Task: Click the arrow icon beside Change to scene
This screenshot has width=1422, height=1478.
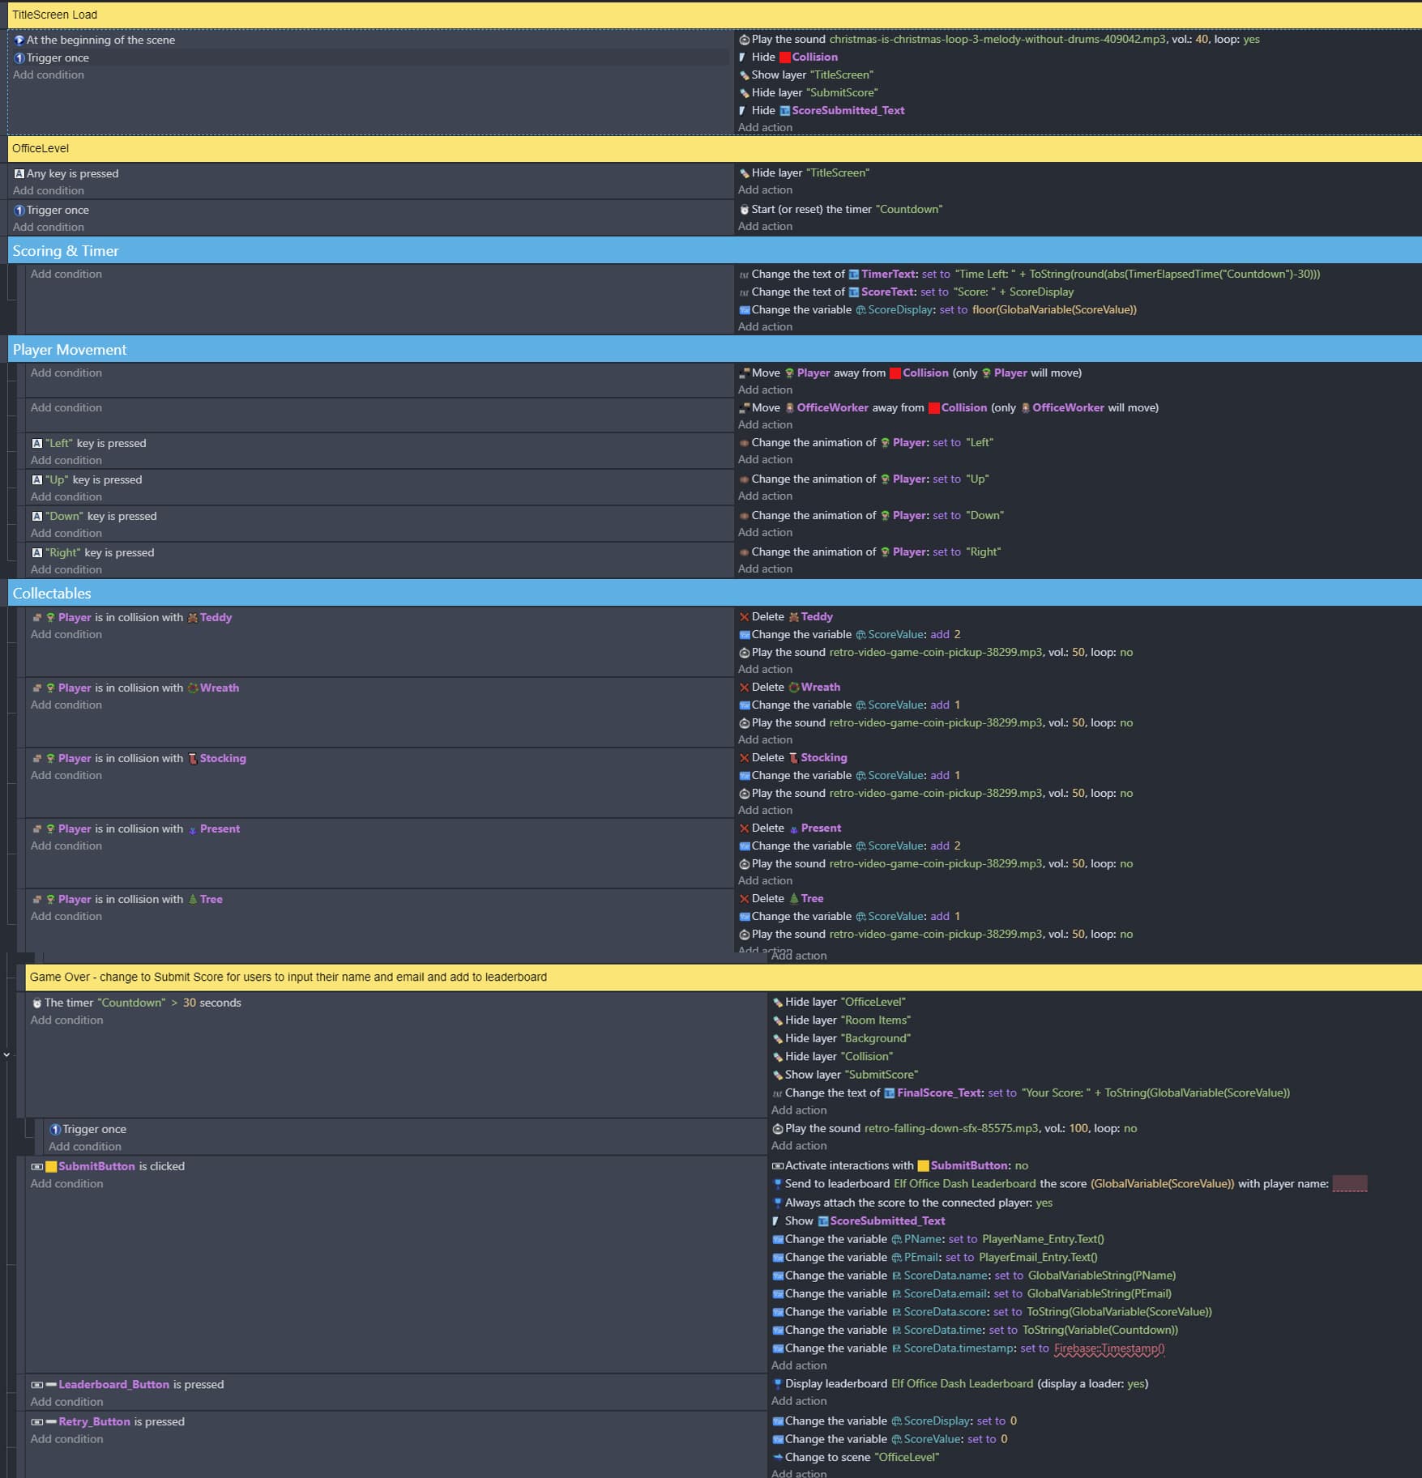Action: (x=777, y=1457)
